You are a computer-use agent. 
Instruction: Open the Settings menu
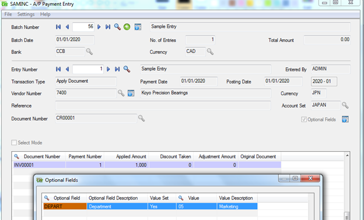coord(26,14)
